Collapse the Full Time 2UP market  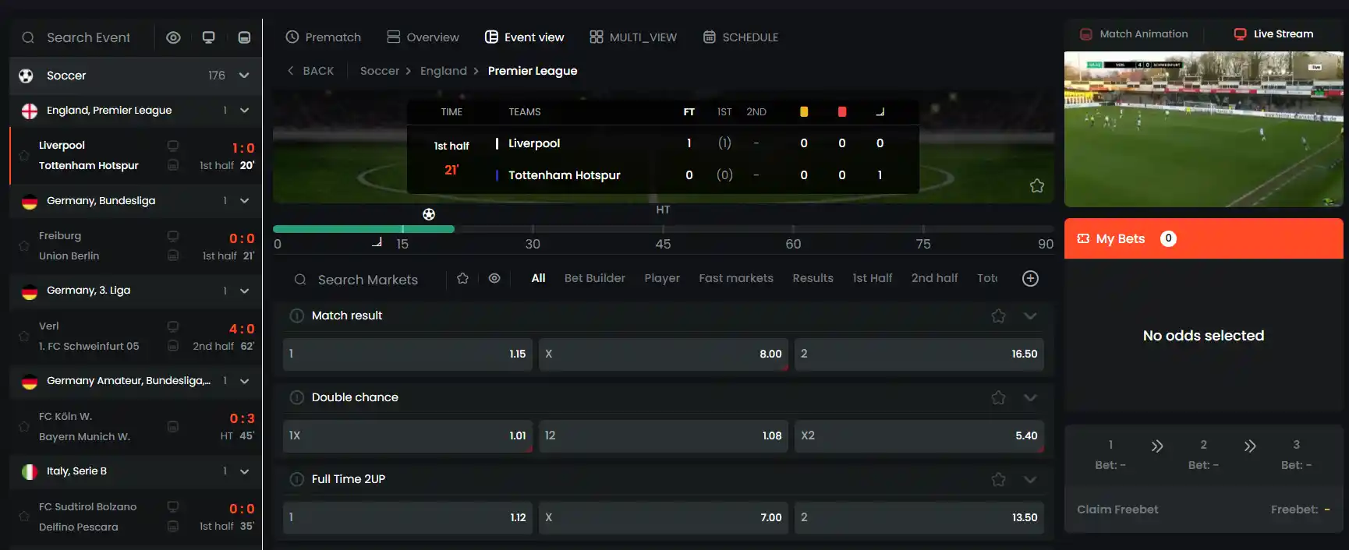tap(1030, 479)
